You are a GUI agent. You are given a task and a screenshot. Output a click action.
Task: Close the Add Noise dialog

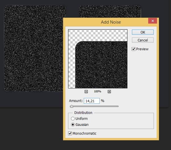pyautogui.click(x=153, y=21)
